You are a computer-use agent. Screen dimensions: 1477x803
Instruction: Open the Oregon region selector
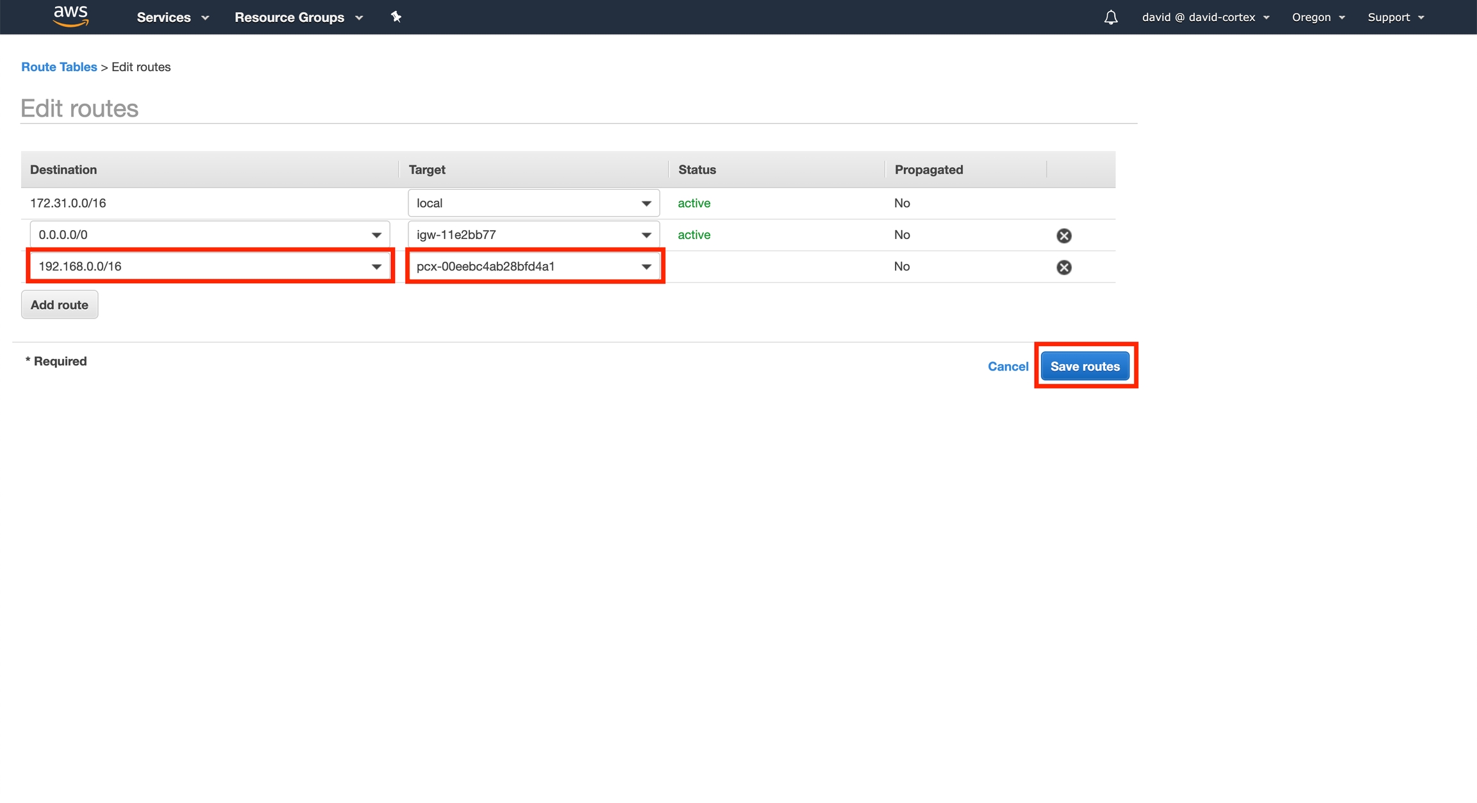[1318, 17]
